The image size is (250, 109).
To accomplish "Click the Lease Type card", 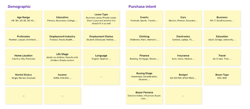I will 101,19.
